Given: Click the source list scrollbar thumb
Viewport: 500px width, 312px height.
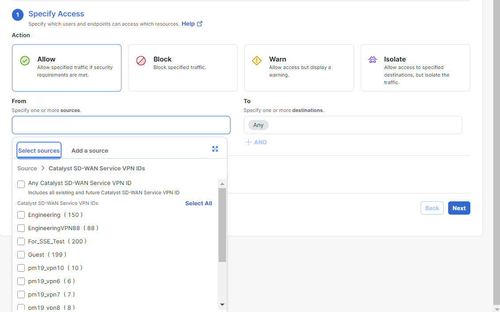Looking at the screenshot, I should [x=222, y=225].
